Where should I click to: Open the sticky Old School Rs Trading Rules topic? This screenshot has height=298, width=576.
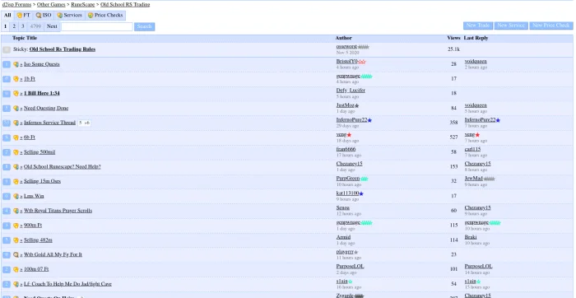click(63, 49)
